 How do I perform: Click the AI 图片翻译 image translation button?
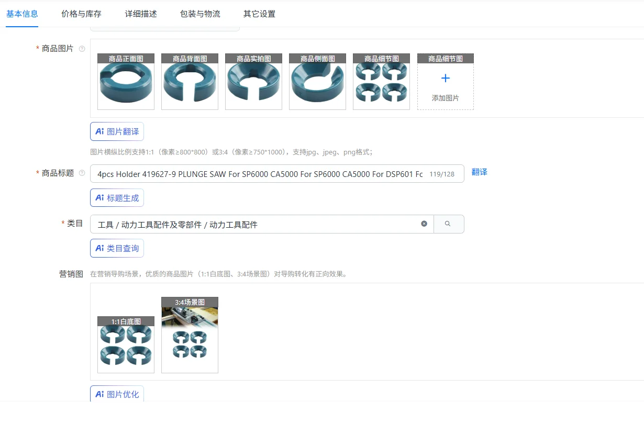click(117, 131)
